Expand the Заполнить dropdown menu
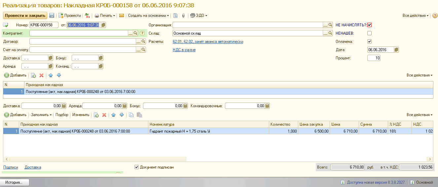Image resolution: width=438 pixels, height=187 pixels. [41, 115]
